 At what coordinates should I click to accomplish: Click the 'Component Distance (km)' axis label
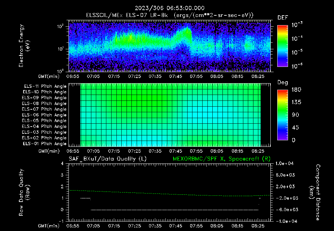pyautogui.click(x=315, y=192)
